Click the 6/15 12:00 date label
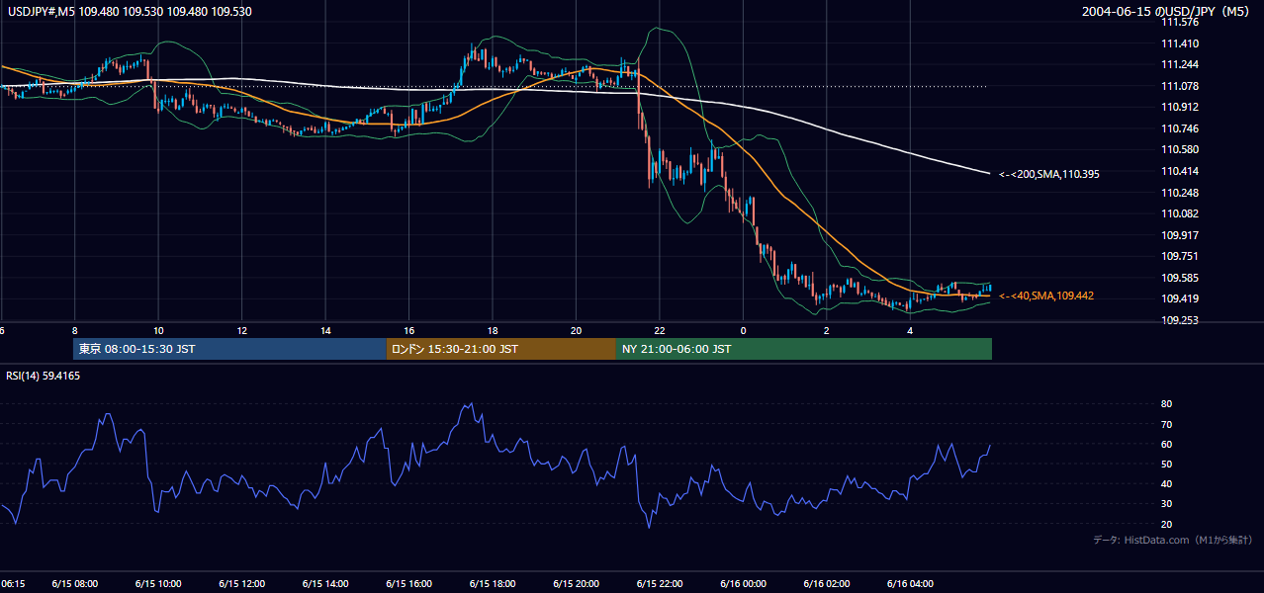The image size is (1264, 593). 241,584
